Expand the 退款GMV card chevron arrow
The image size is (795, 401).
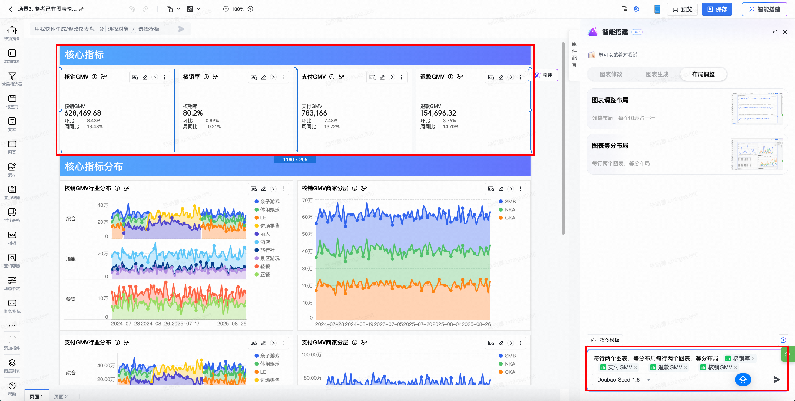point(511,77)
